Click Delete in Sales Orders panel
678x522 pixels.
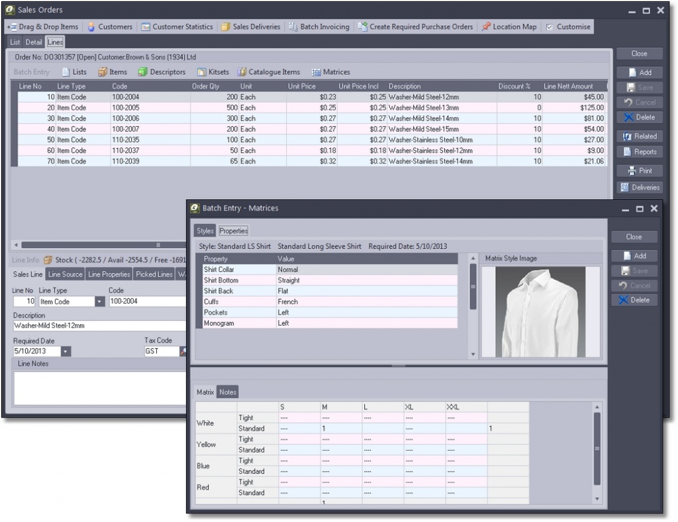(639, 118)
